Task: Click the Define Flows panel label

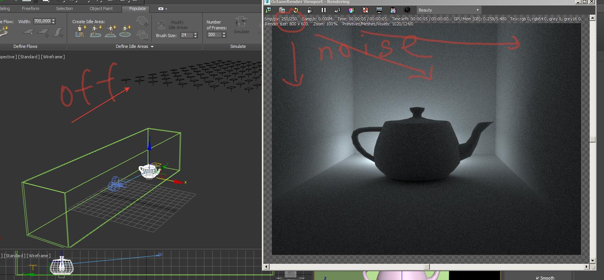Action: click(x=25, y=46)
